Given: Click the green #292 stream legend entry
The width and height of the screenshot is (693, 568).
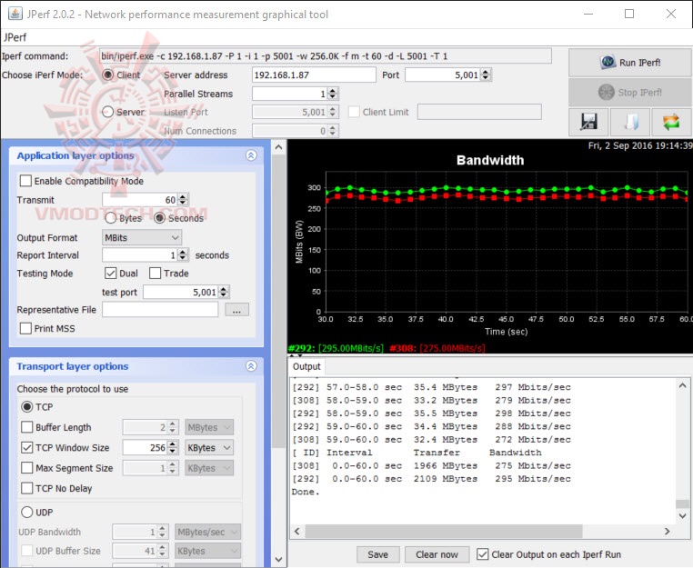Looking at the screenshot, I should (336, 348).
